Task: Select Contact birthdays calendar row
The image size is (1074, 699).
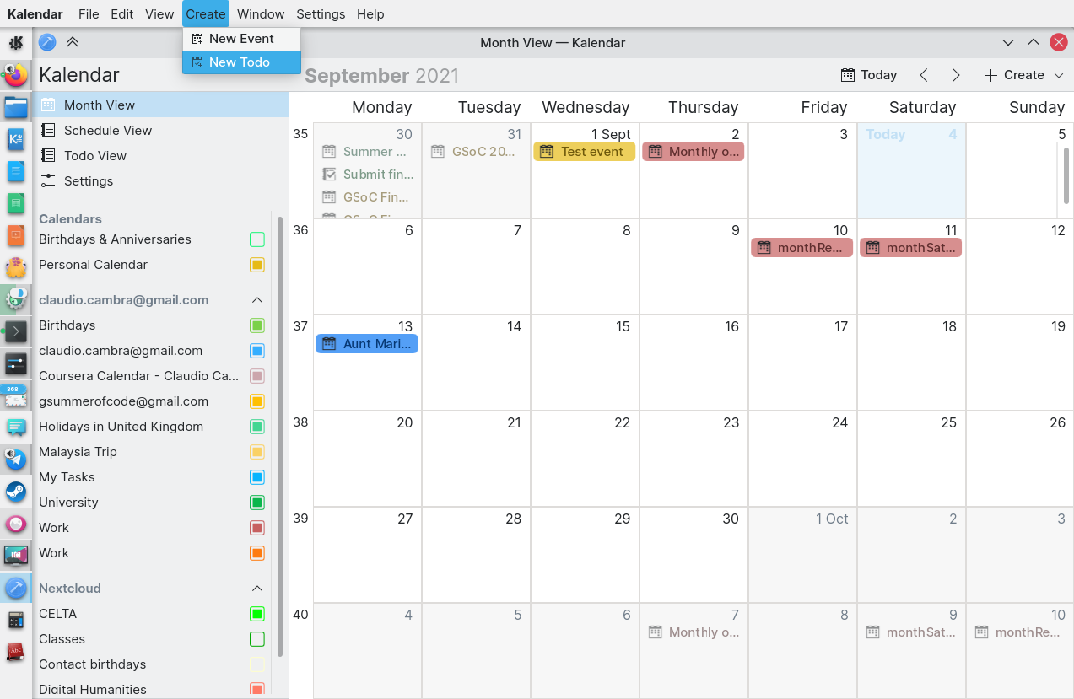Action: point(152,664)
